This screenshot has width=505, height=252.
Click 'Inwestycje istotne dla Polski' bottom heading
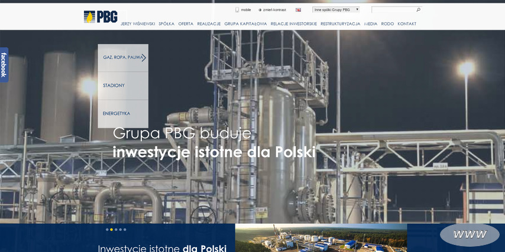click(162, 248)
